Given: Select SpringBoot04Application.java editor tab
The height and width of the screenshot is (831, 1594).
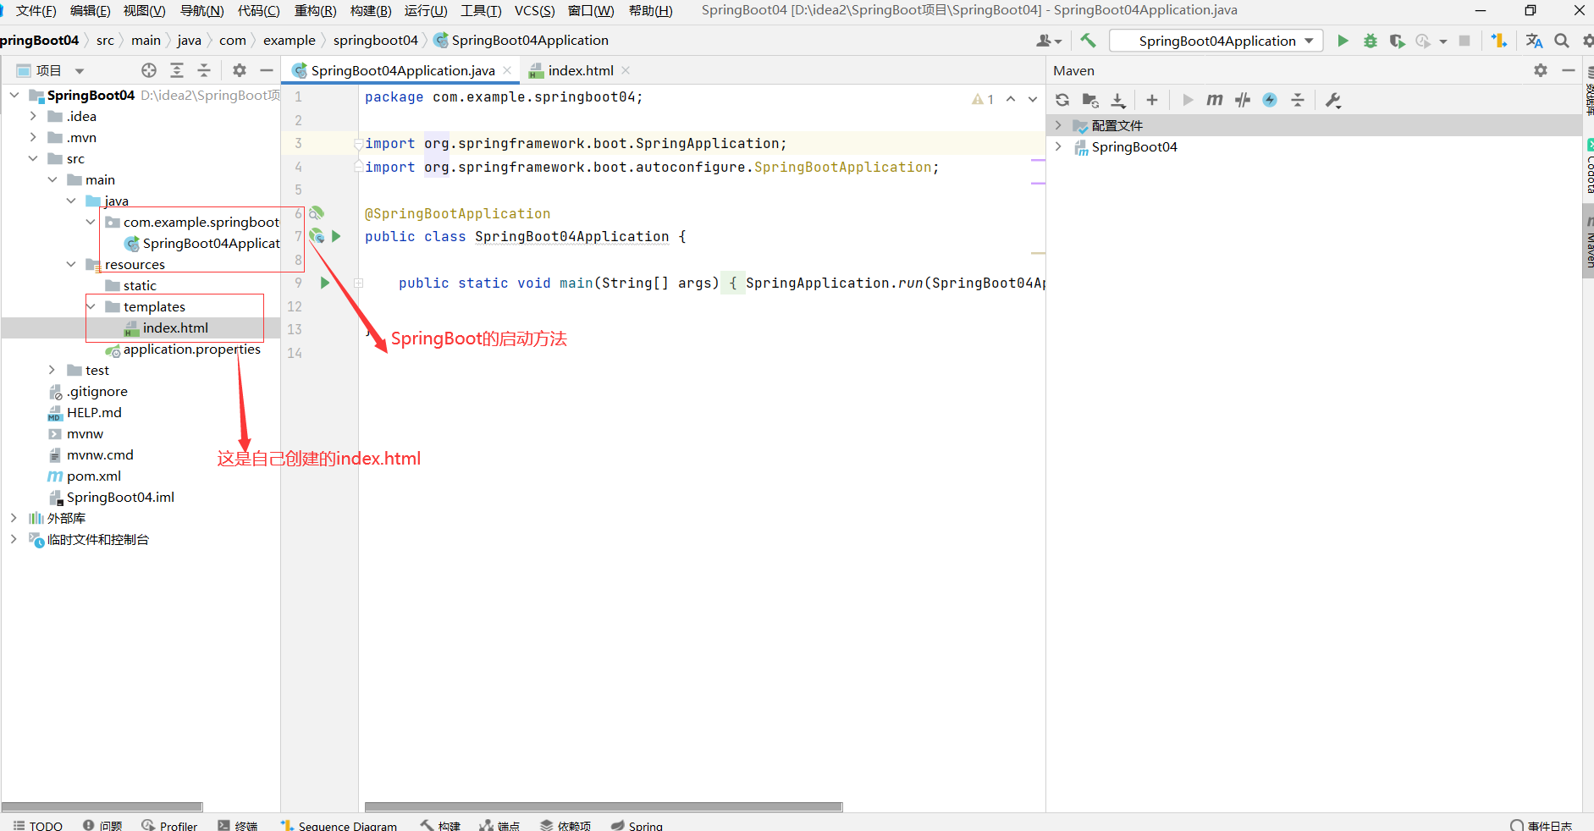Looking at the screenshot, I should [402, 70].
